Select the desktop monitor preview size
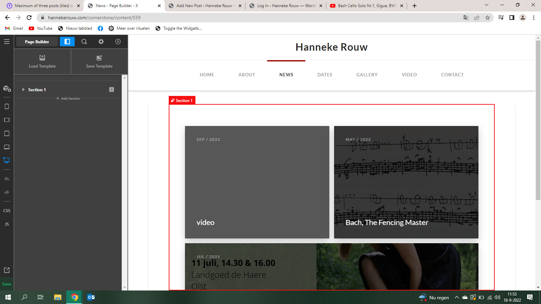The width and height of the screenshot is (541, 304). [x=7, y=160]
